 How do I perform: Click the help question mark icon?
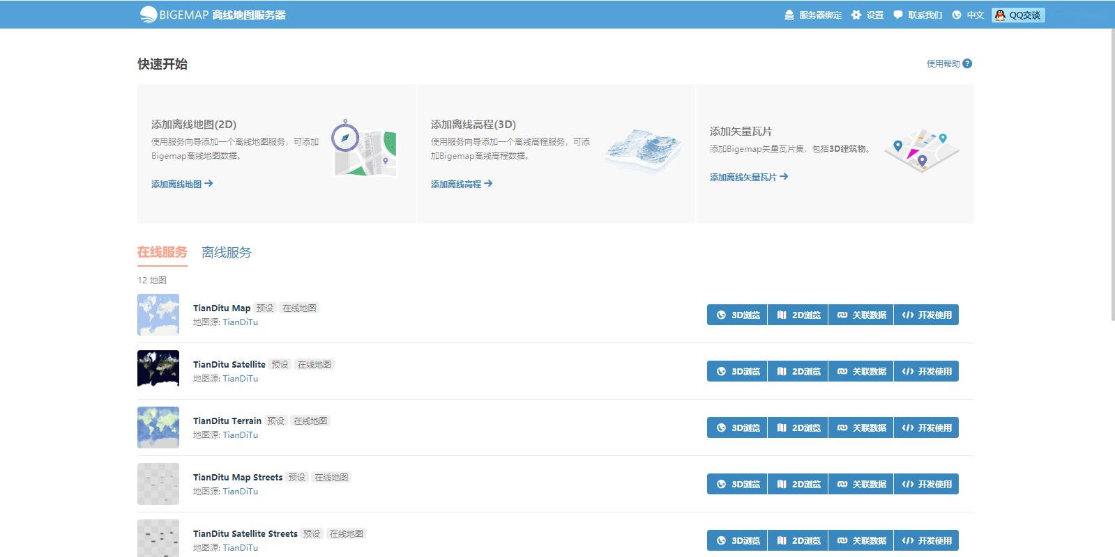coord(967,63)
